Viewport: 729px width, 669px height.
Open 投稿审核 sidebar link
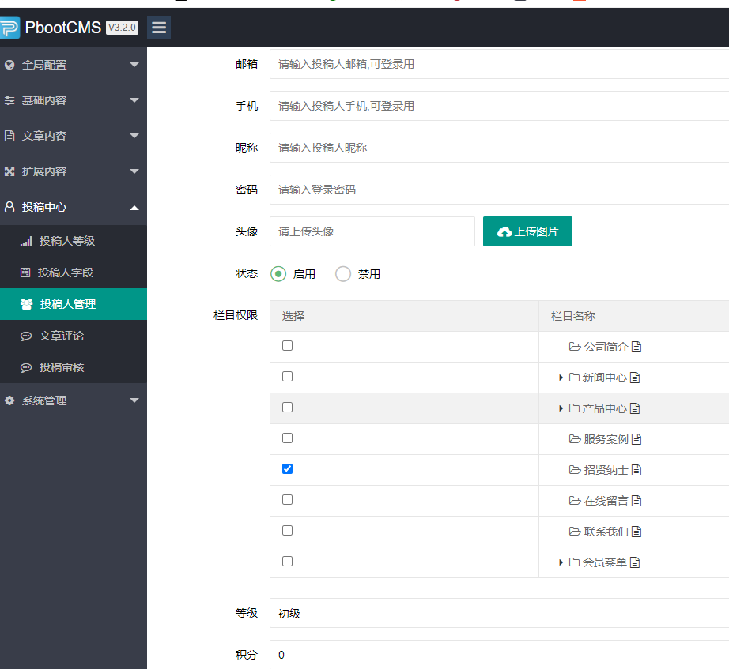[x=62, y=367]
